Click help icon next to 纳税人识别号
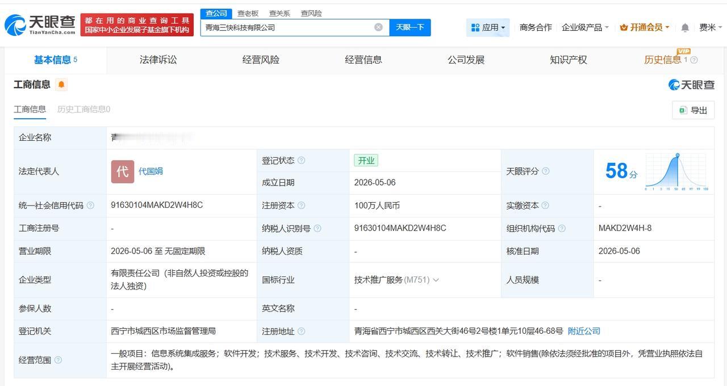Screen dimensions: 727x386 [317, 228]
